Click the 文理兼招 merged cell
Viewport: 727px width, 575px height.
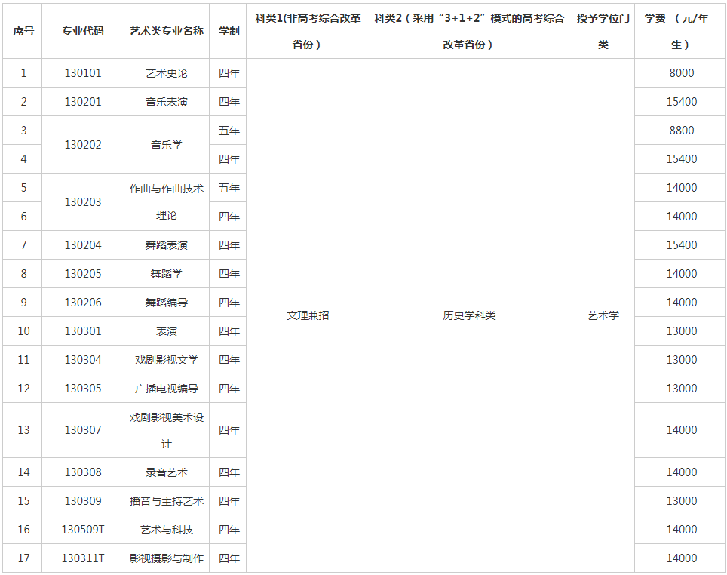(307, 315)
